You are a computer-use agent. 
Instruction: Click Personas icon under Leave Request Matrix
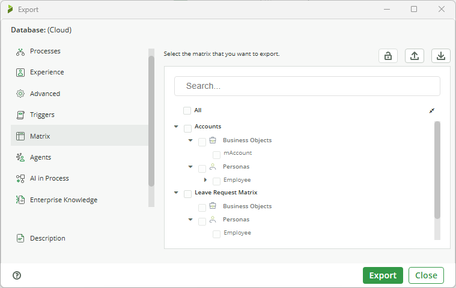pos(213,220)
